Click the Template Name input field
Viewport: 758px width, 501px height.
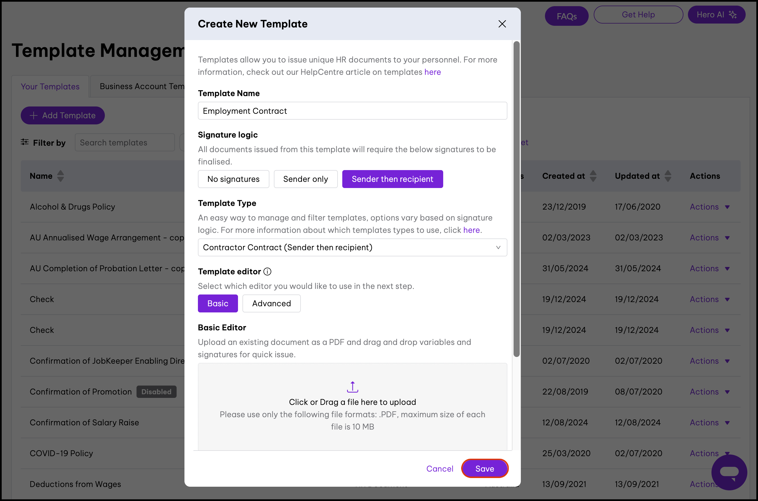pyautogui.click(x=352, y=111)
